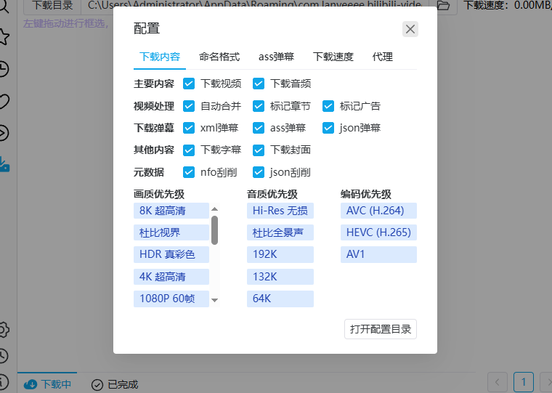
Task: Close the 配置 dialog with X button
Action: (x=410, y=29)
